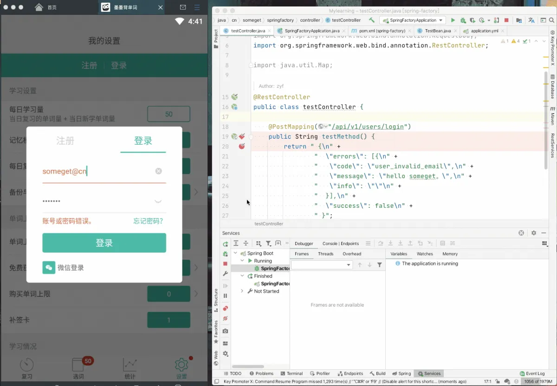Start debugging with the Debug bug icon
This screenshot has width=557, height=386.
463,20
